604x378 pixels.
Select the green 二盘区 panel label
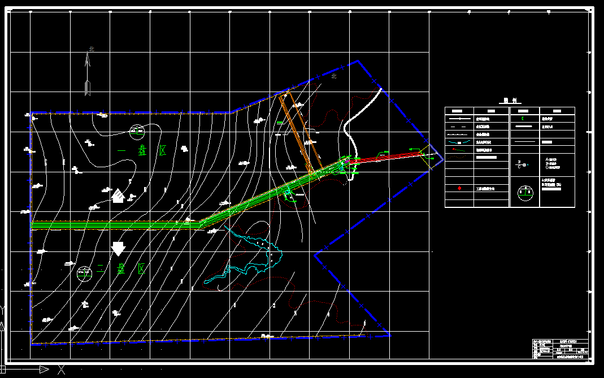tap(120, 268)
